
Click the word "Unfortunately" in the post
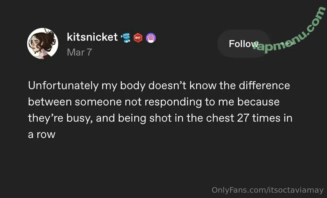click(x=63, y=86)
